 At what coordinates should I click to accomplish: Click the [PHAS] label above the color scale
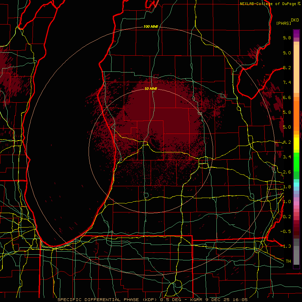(284, 23)
